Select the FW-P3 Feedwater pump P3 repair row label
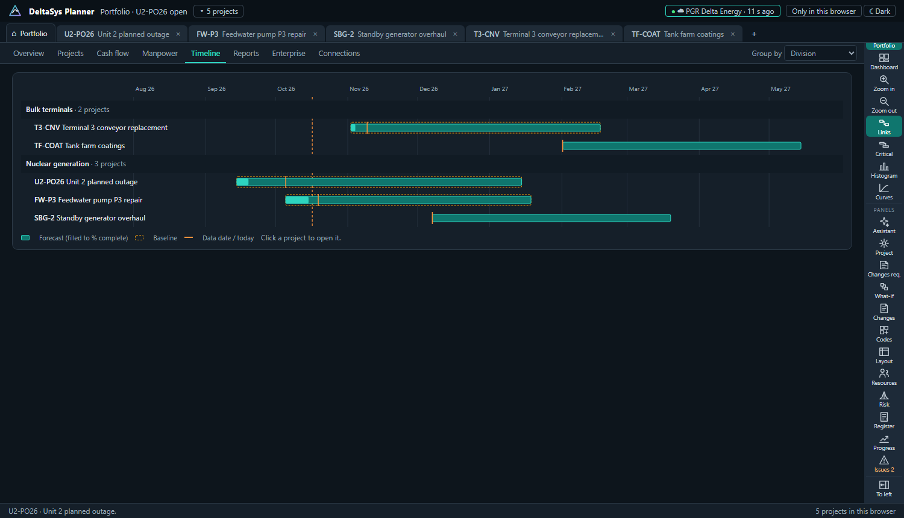Viewport: 904px width, 518px height. click(89, 200)
